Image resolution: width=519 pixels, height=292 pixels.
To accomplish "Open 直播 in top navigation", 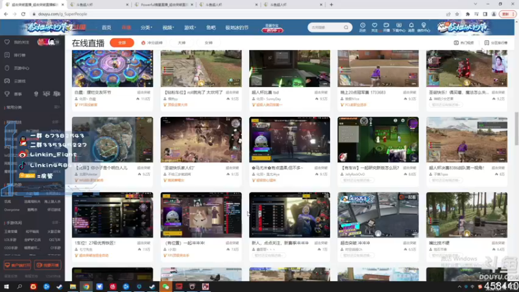I will [x=126, y=27].
